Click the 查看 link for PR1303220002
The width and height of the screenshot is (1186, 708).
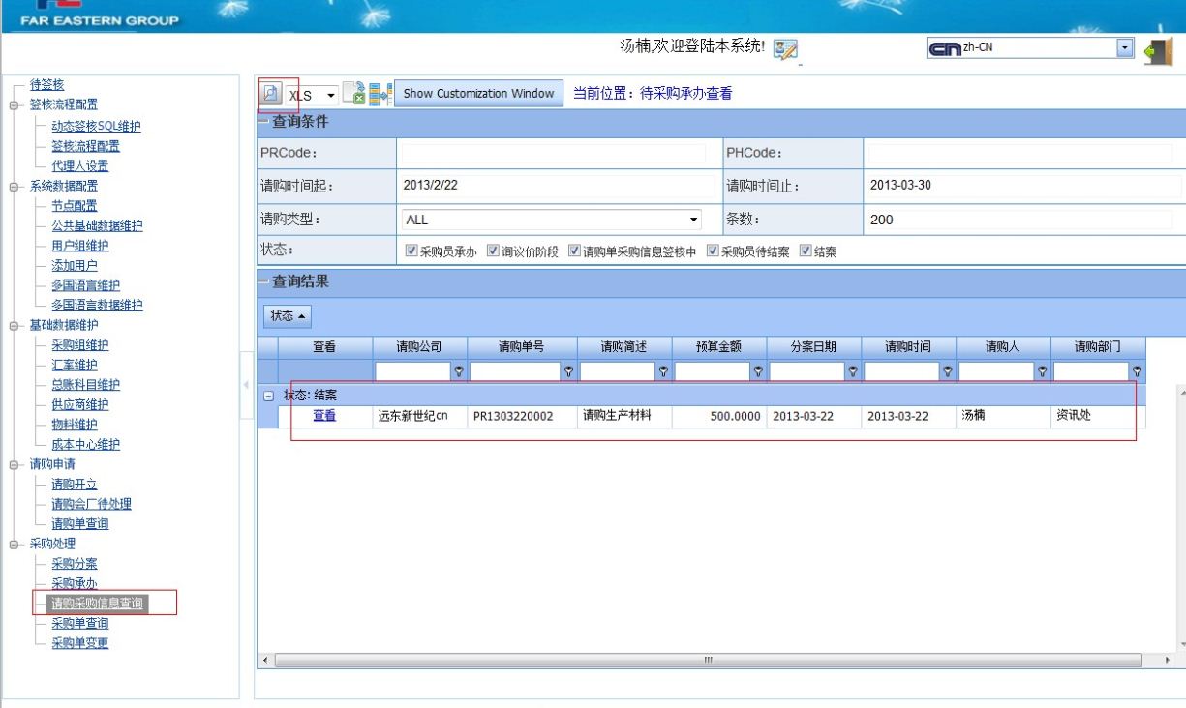coord(324,416)
